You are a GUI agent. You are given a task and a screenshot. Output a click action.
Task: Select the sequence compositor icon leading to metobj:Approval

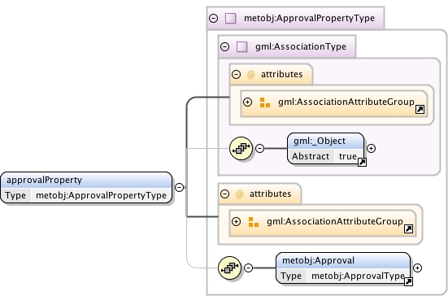coord(230,268)
